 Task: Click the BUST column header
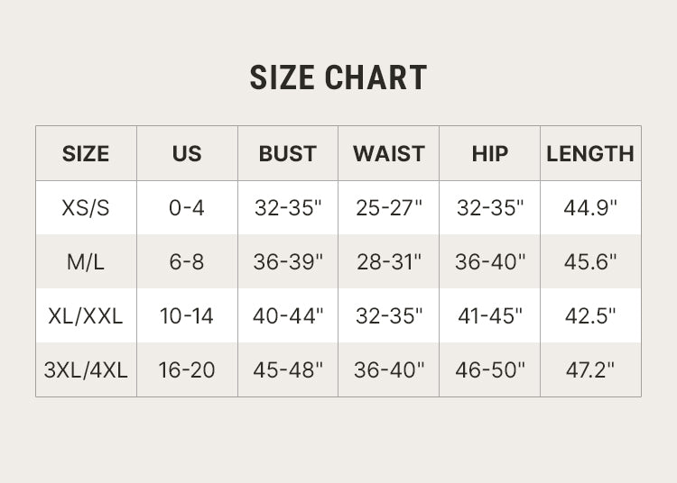click(288, 154)
